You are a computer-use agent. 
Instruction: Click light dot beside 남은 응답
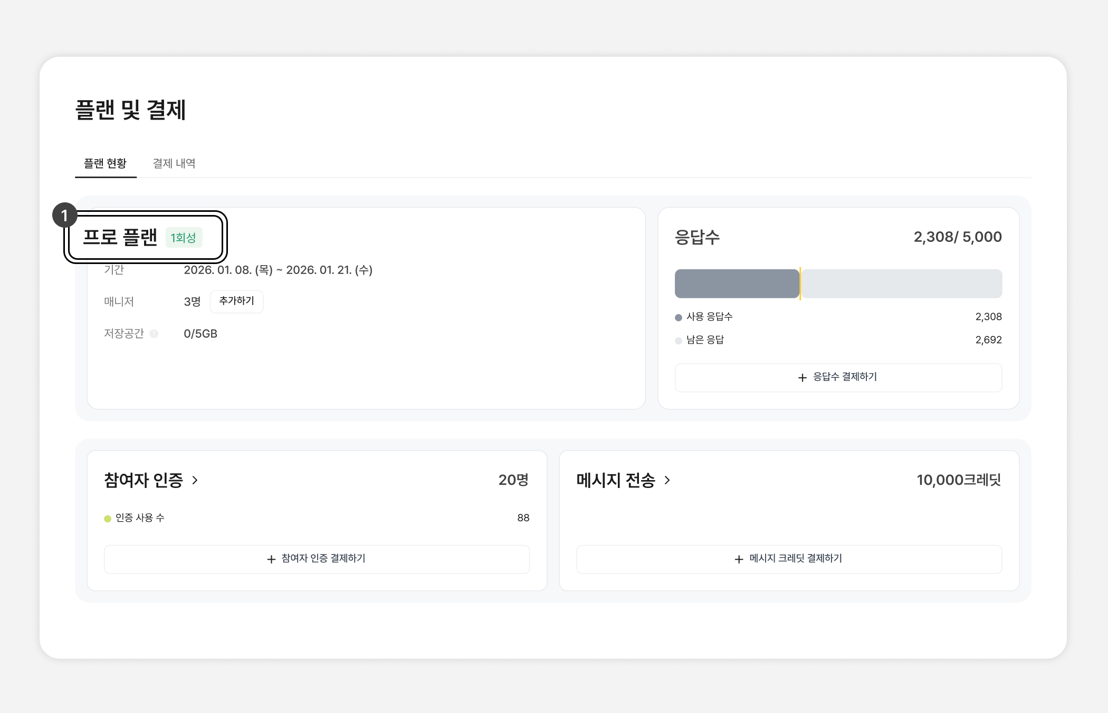(x=679, y=340)
